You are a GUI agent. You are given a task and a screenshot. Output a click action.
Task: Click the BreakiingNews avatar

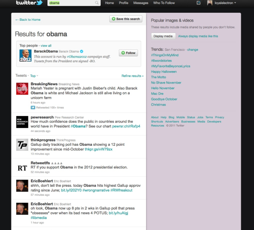click(x=22, y=89)
